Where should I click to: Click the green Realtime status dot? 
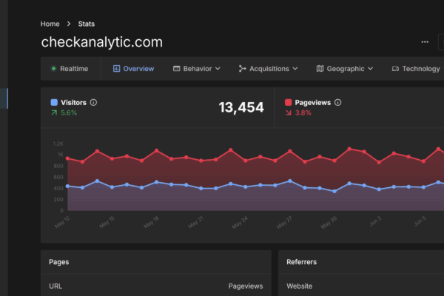(x=53, y=69)
